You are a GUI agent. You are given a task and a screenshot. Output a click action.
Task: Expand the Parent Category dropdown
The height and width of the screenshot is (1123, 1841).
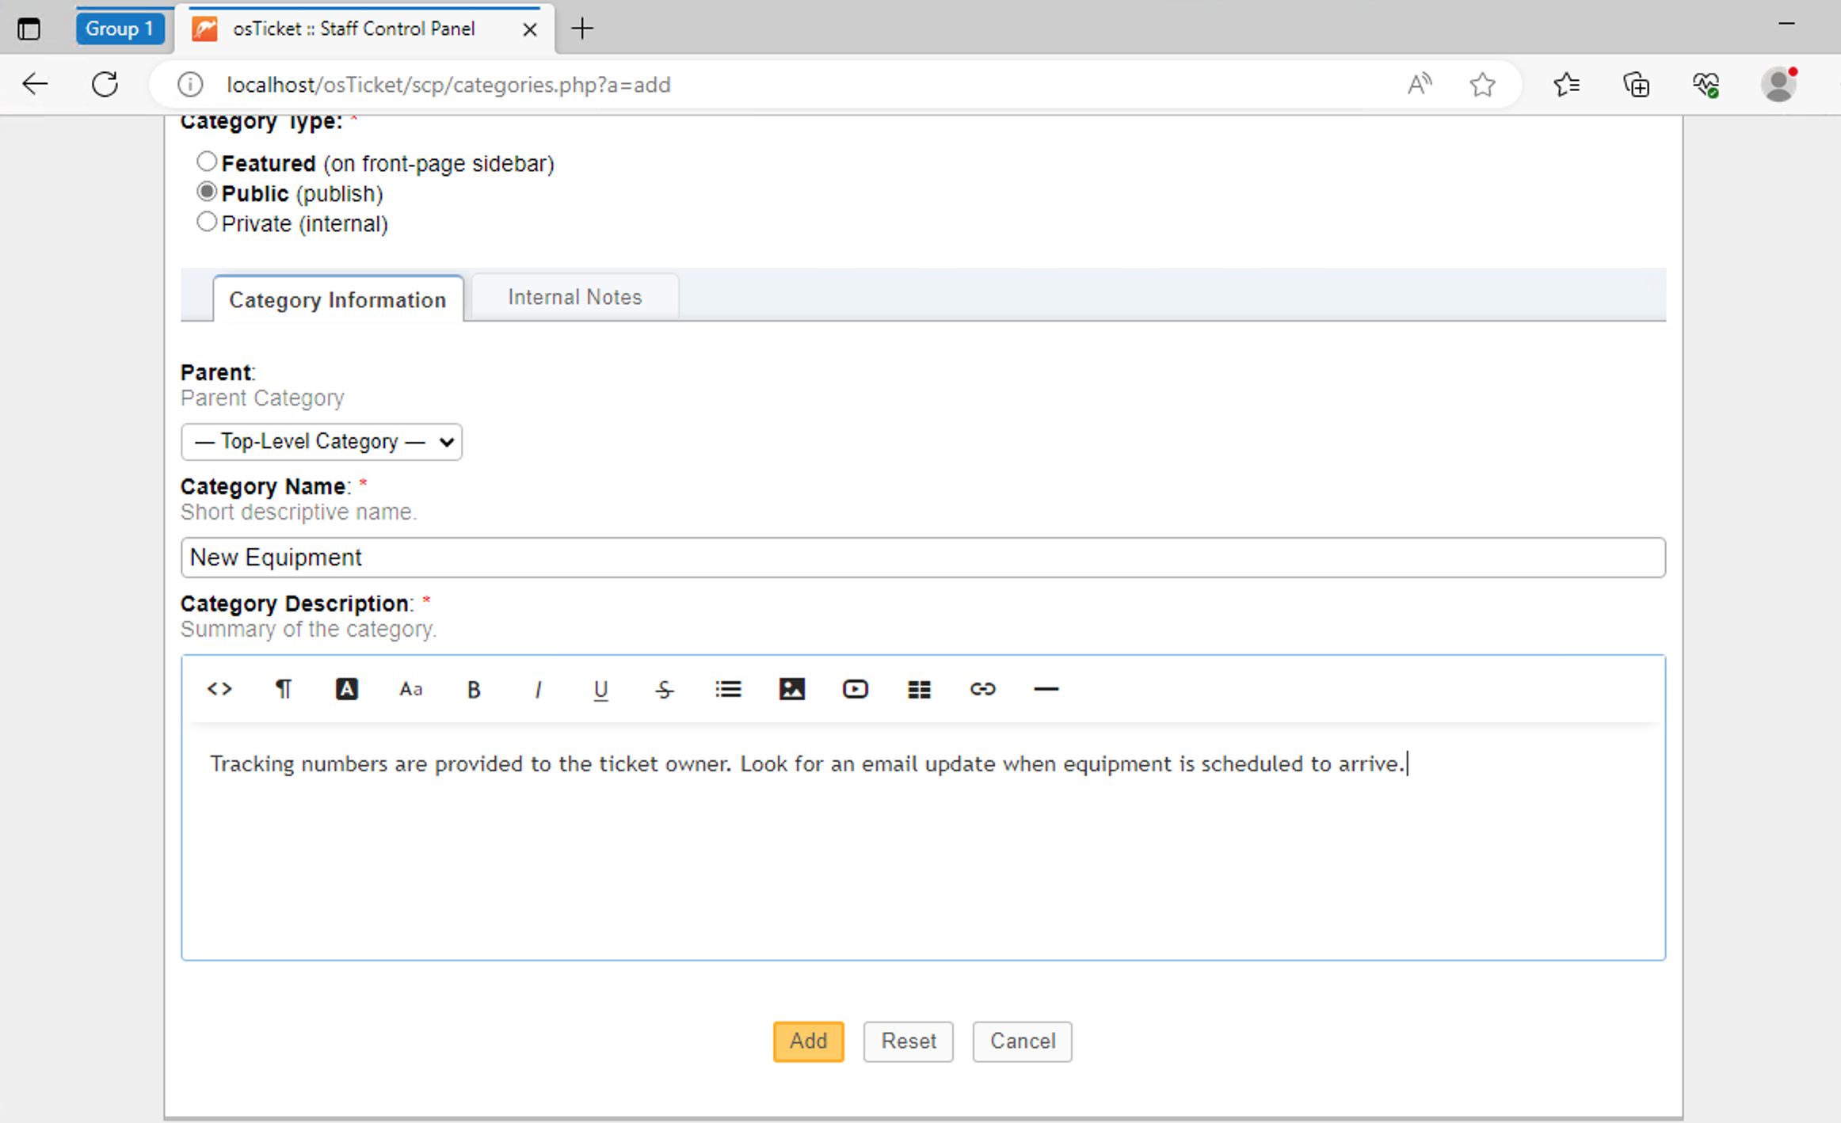322,442
